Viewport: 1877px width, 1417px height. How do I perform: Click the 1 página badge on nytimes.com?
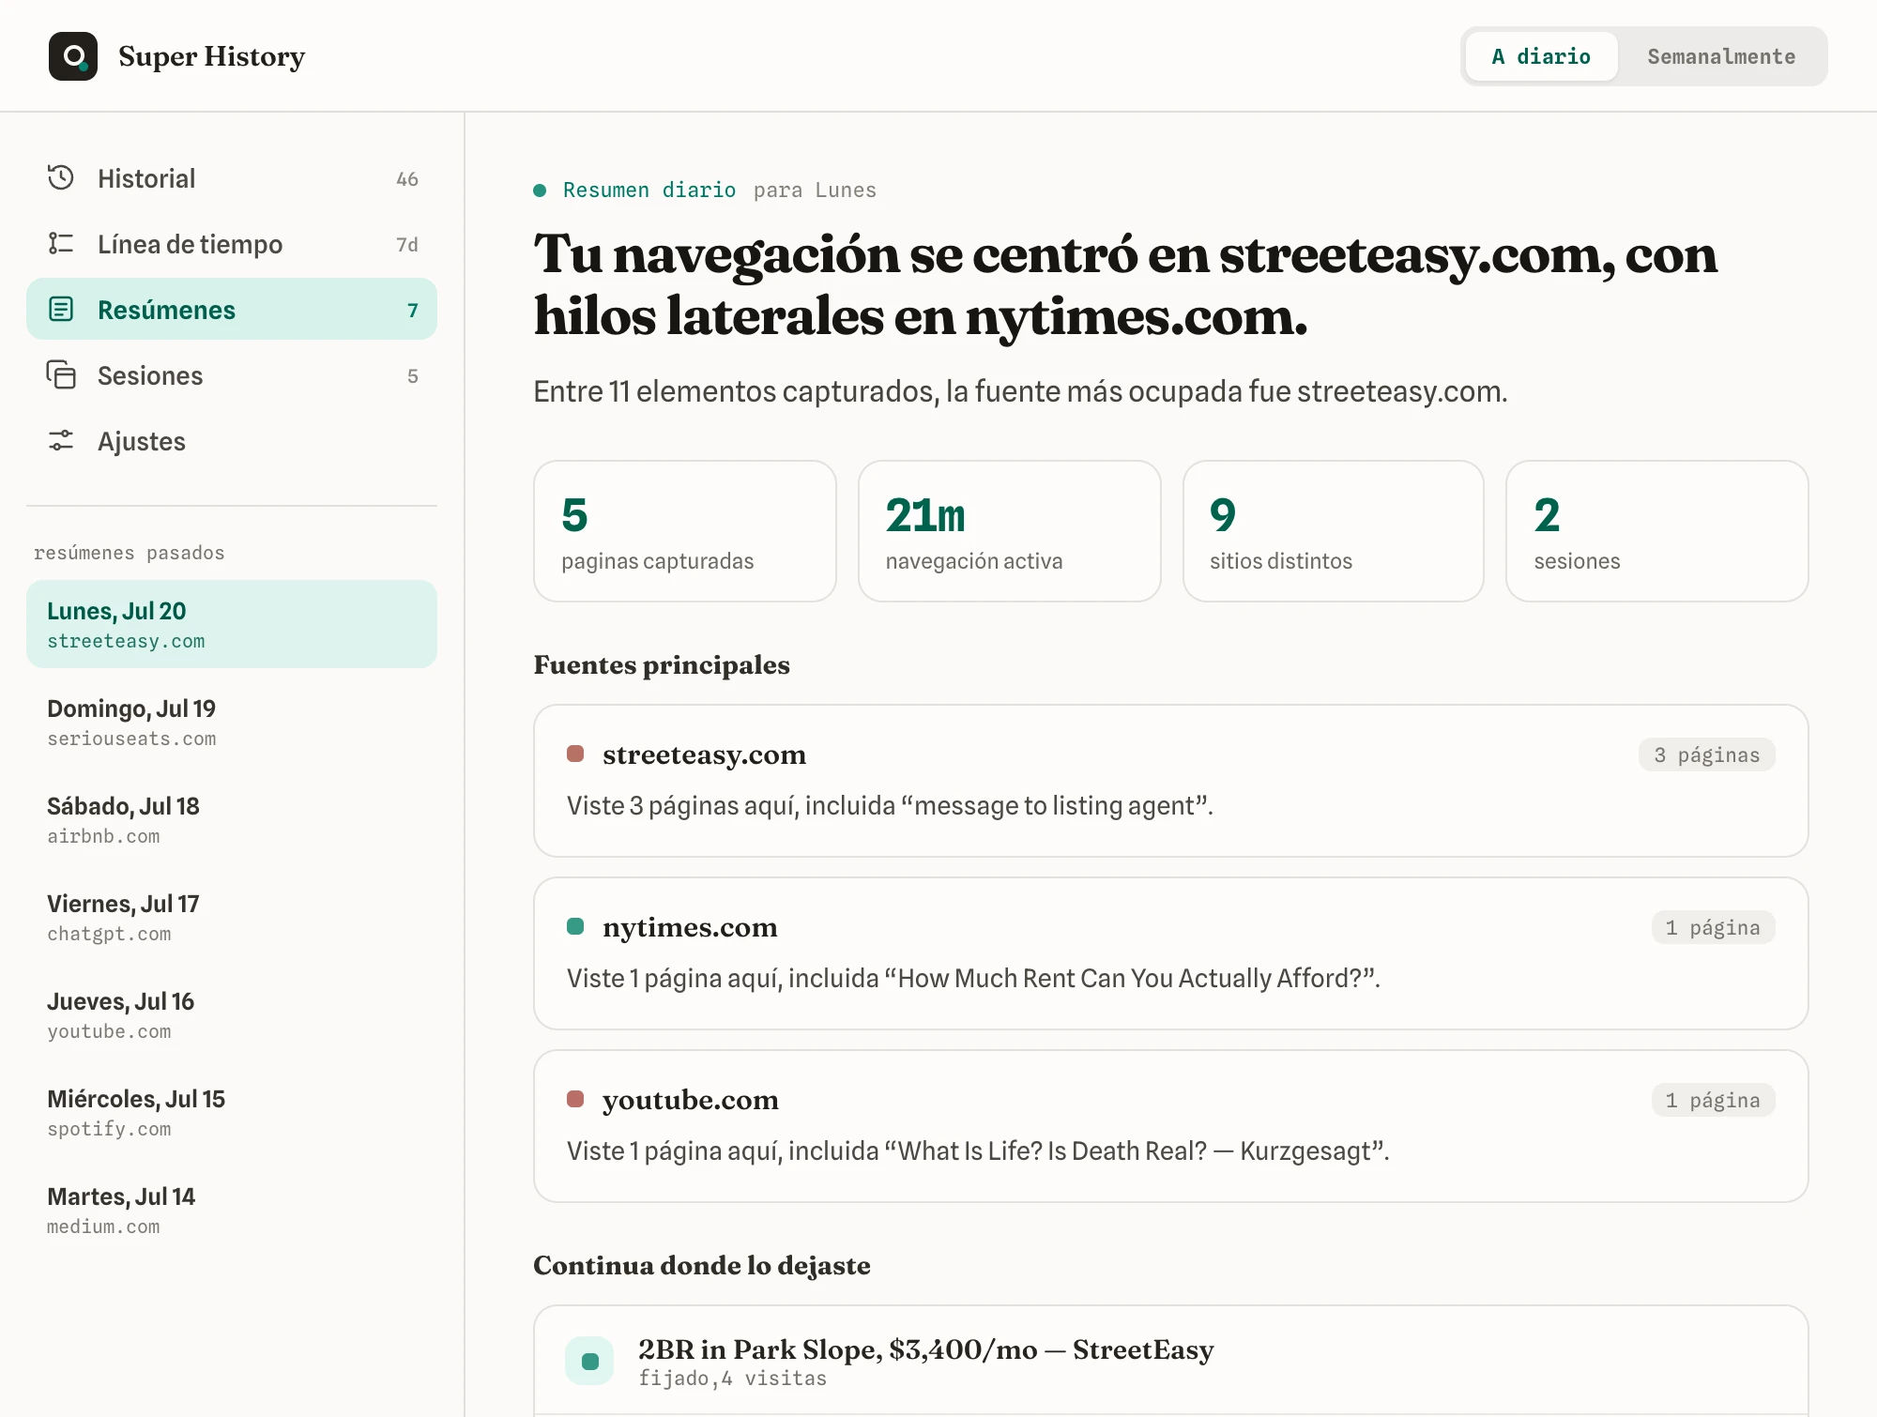[x=1713, y=927]
